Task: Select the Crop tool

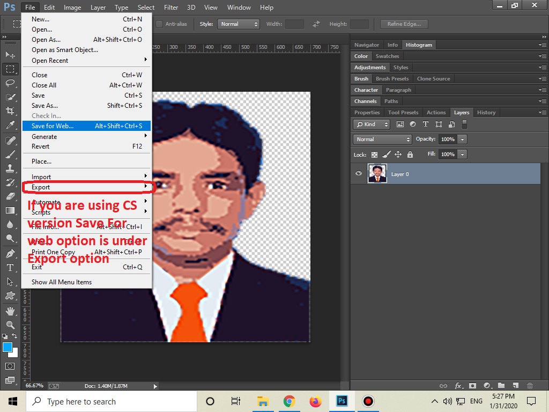Action: pos(11,110)
